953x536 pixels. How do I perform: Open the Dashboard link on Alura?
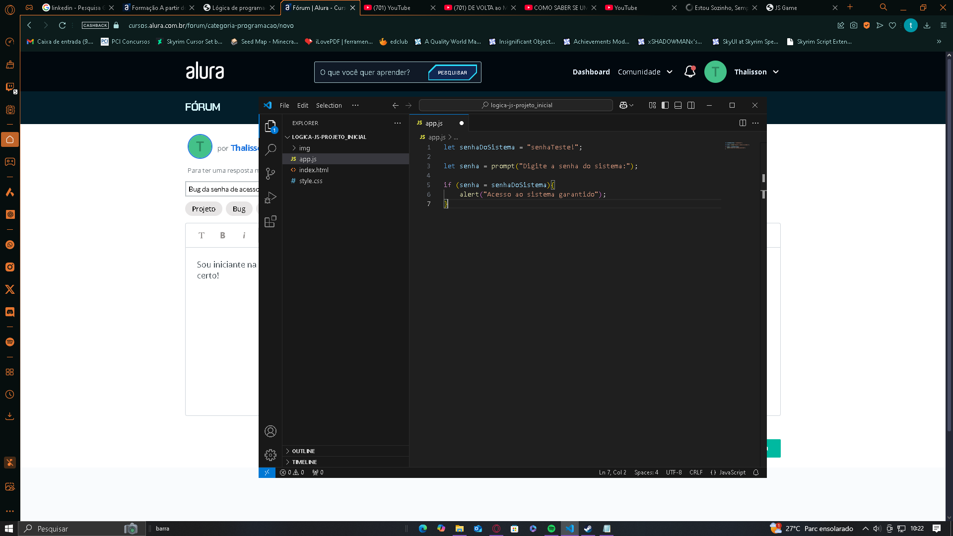tap(591, 72)
